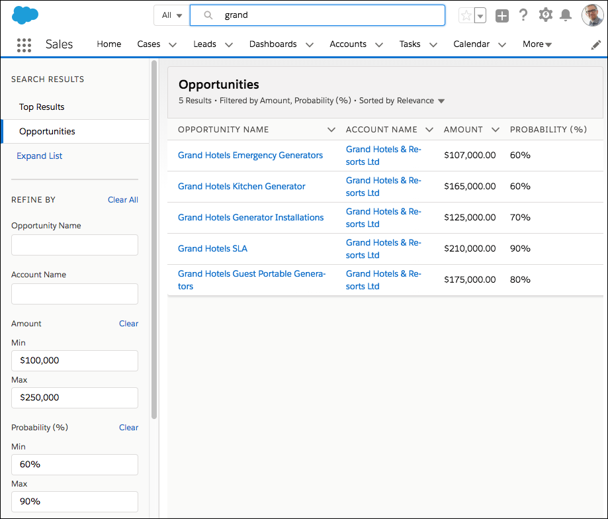Click the 70% probability cell
Image resolution: width=608 pixels, height=519 pixels.
(x=520, y=217)
